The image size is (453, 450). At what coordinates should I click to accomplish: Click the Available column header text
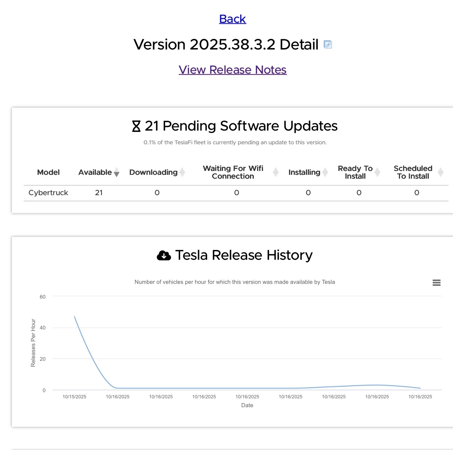[95, 172]
